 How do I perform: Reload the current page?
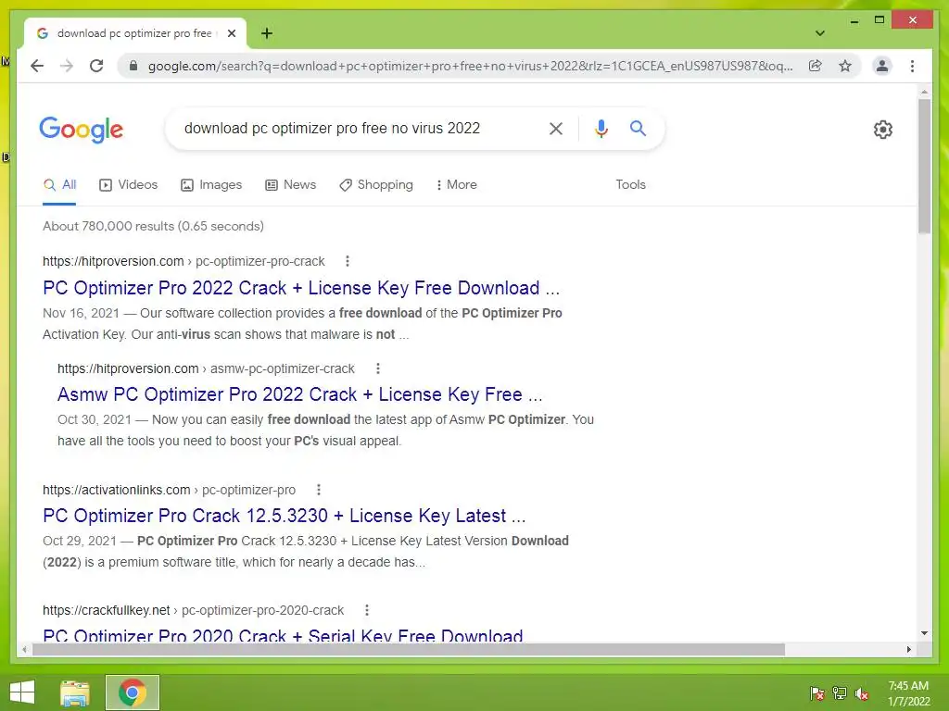point(96,66)
